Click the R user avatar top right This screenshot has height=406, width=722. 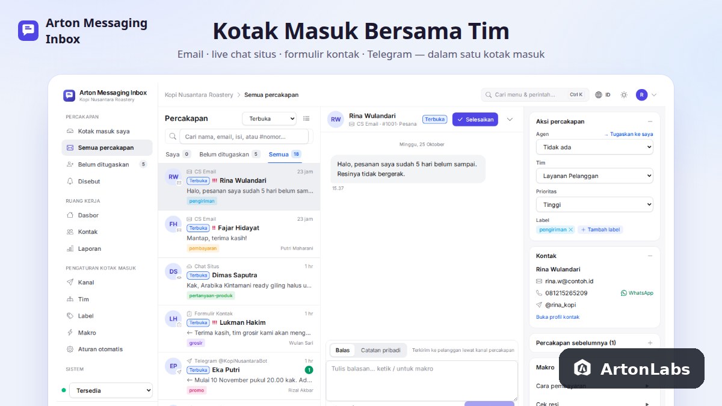642,94
